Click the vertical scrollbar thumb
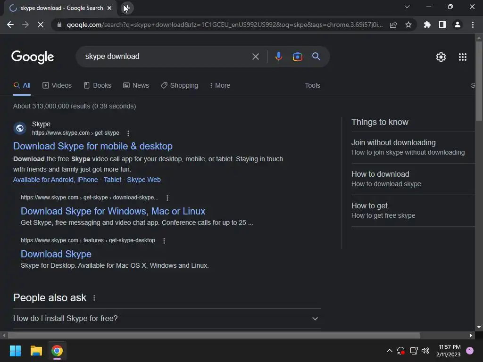 [479, 81]
